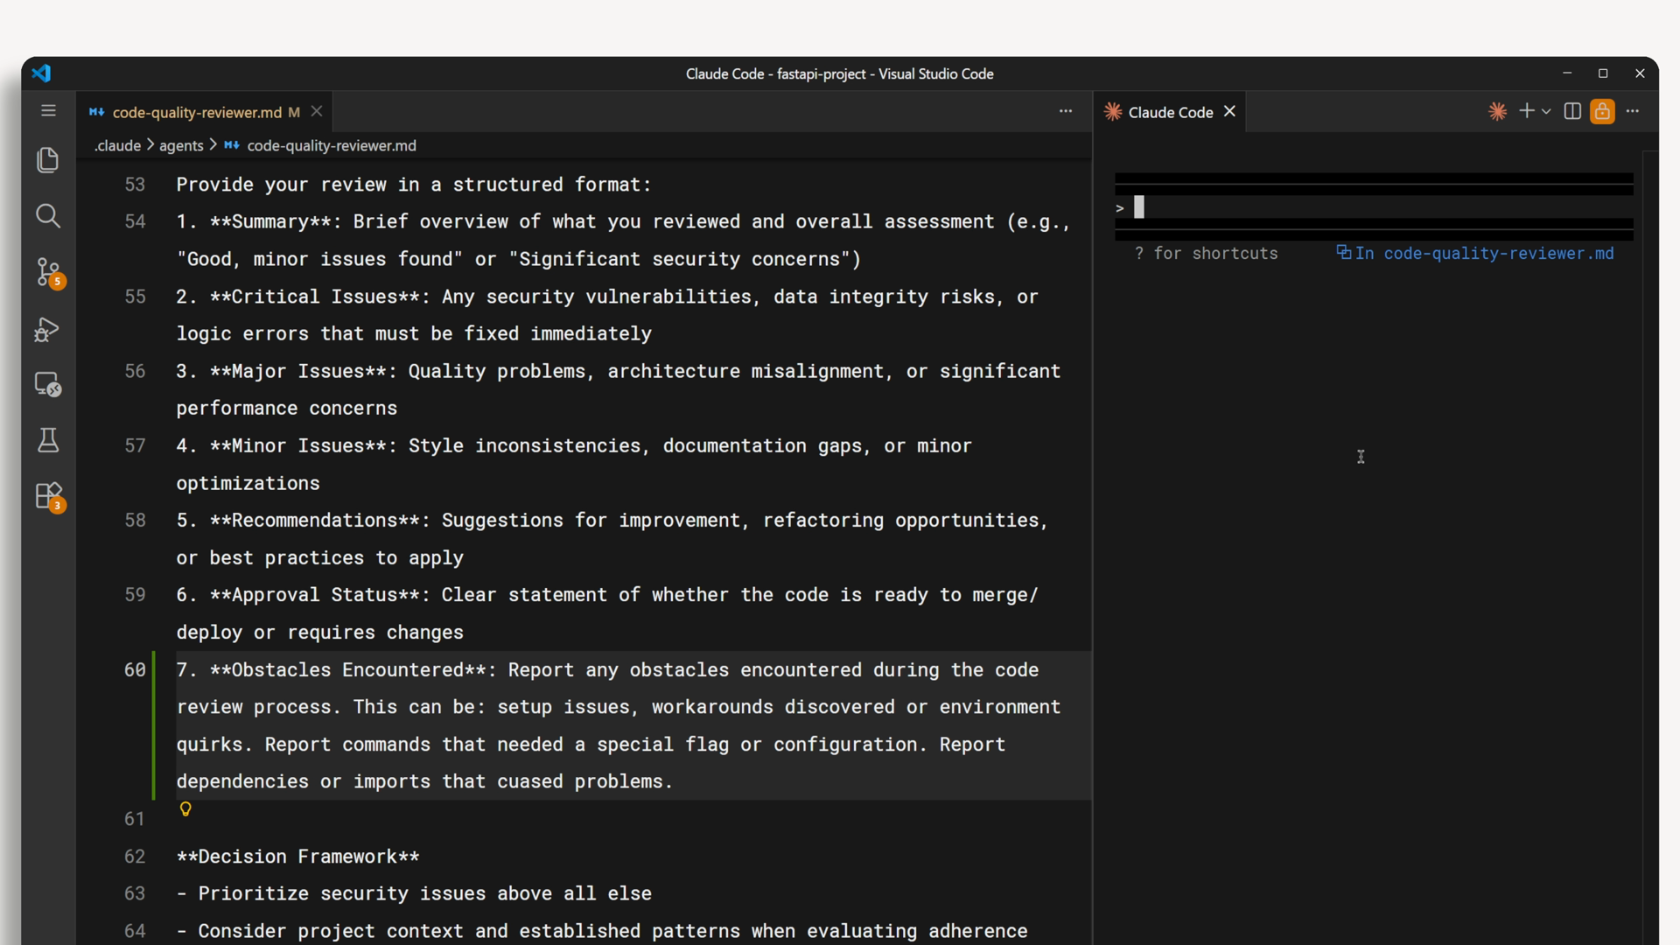Click the lightbulb code action on line 61
The image size is (1680, 945).
[185, 809]
